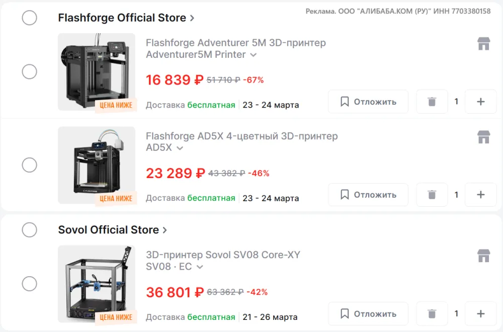
Task: View Sovol SV08 product thumbnail
Action: click(x=97, y=284)
